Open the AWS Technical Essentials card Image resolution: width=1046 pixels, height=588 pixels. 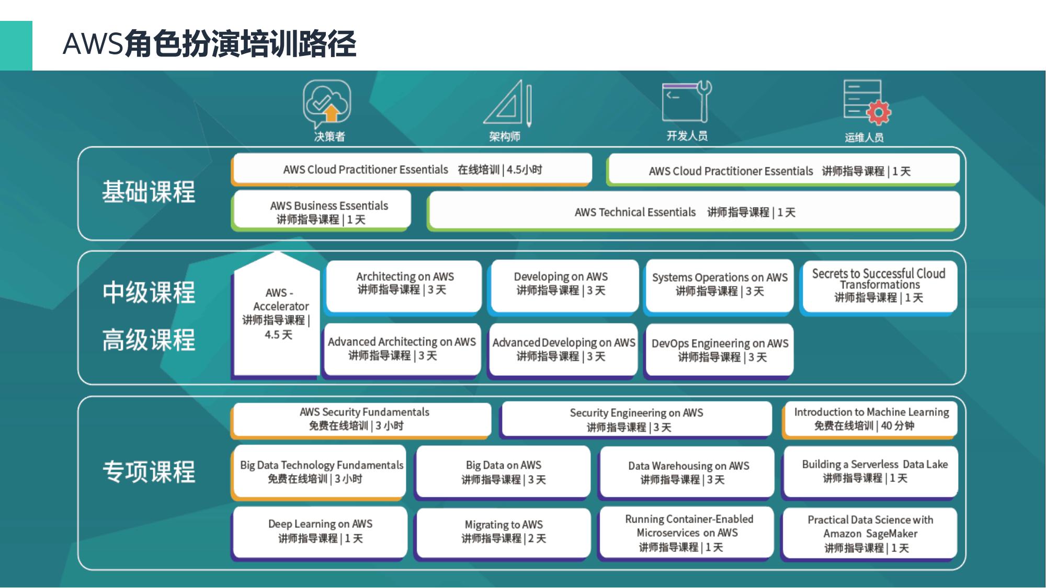[x=693, y=211]
